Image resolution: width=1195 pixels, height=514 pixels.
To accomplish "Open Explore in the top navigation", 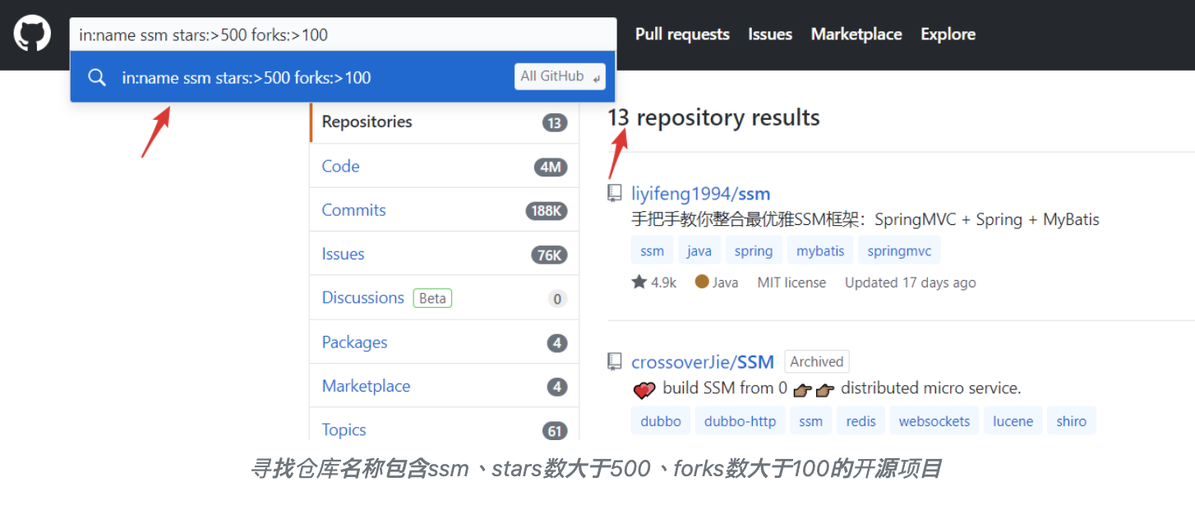I will (948, 34).
